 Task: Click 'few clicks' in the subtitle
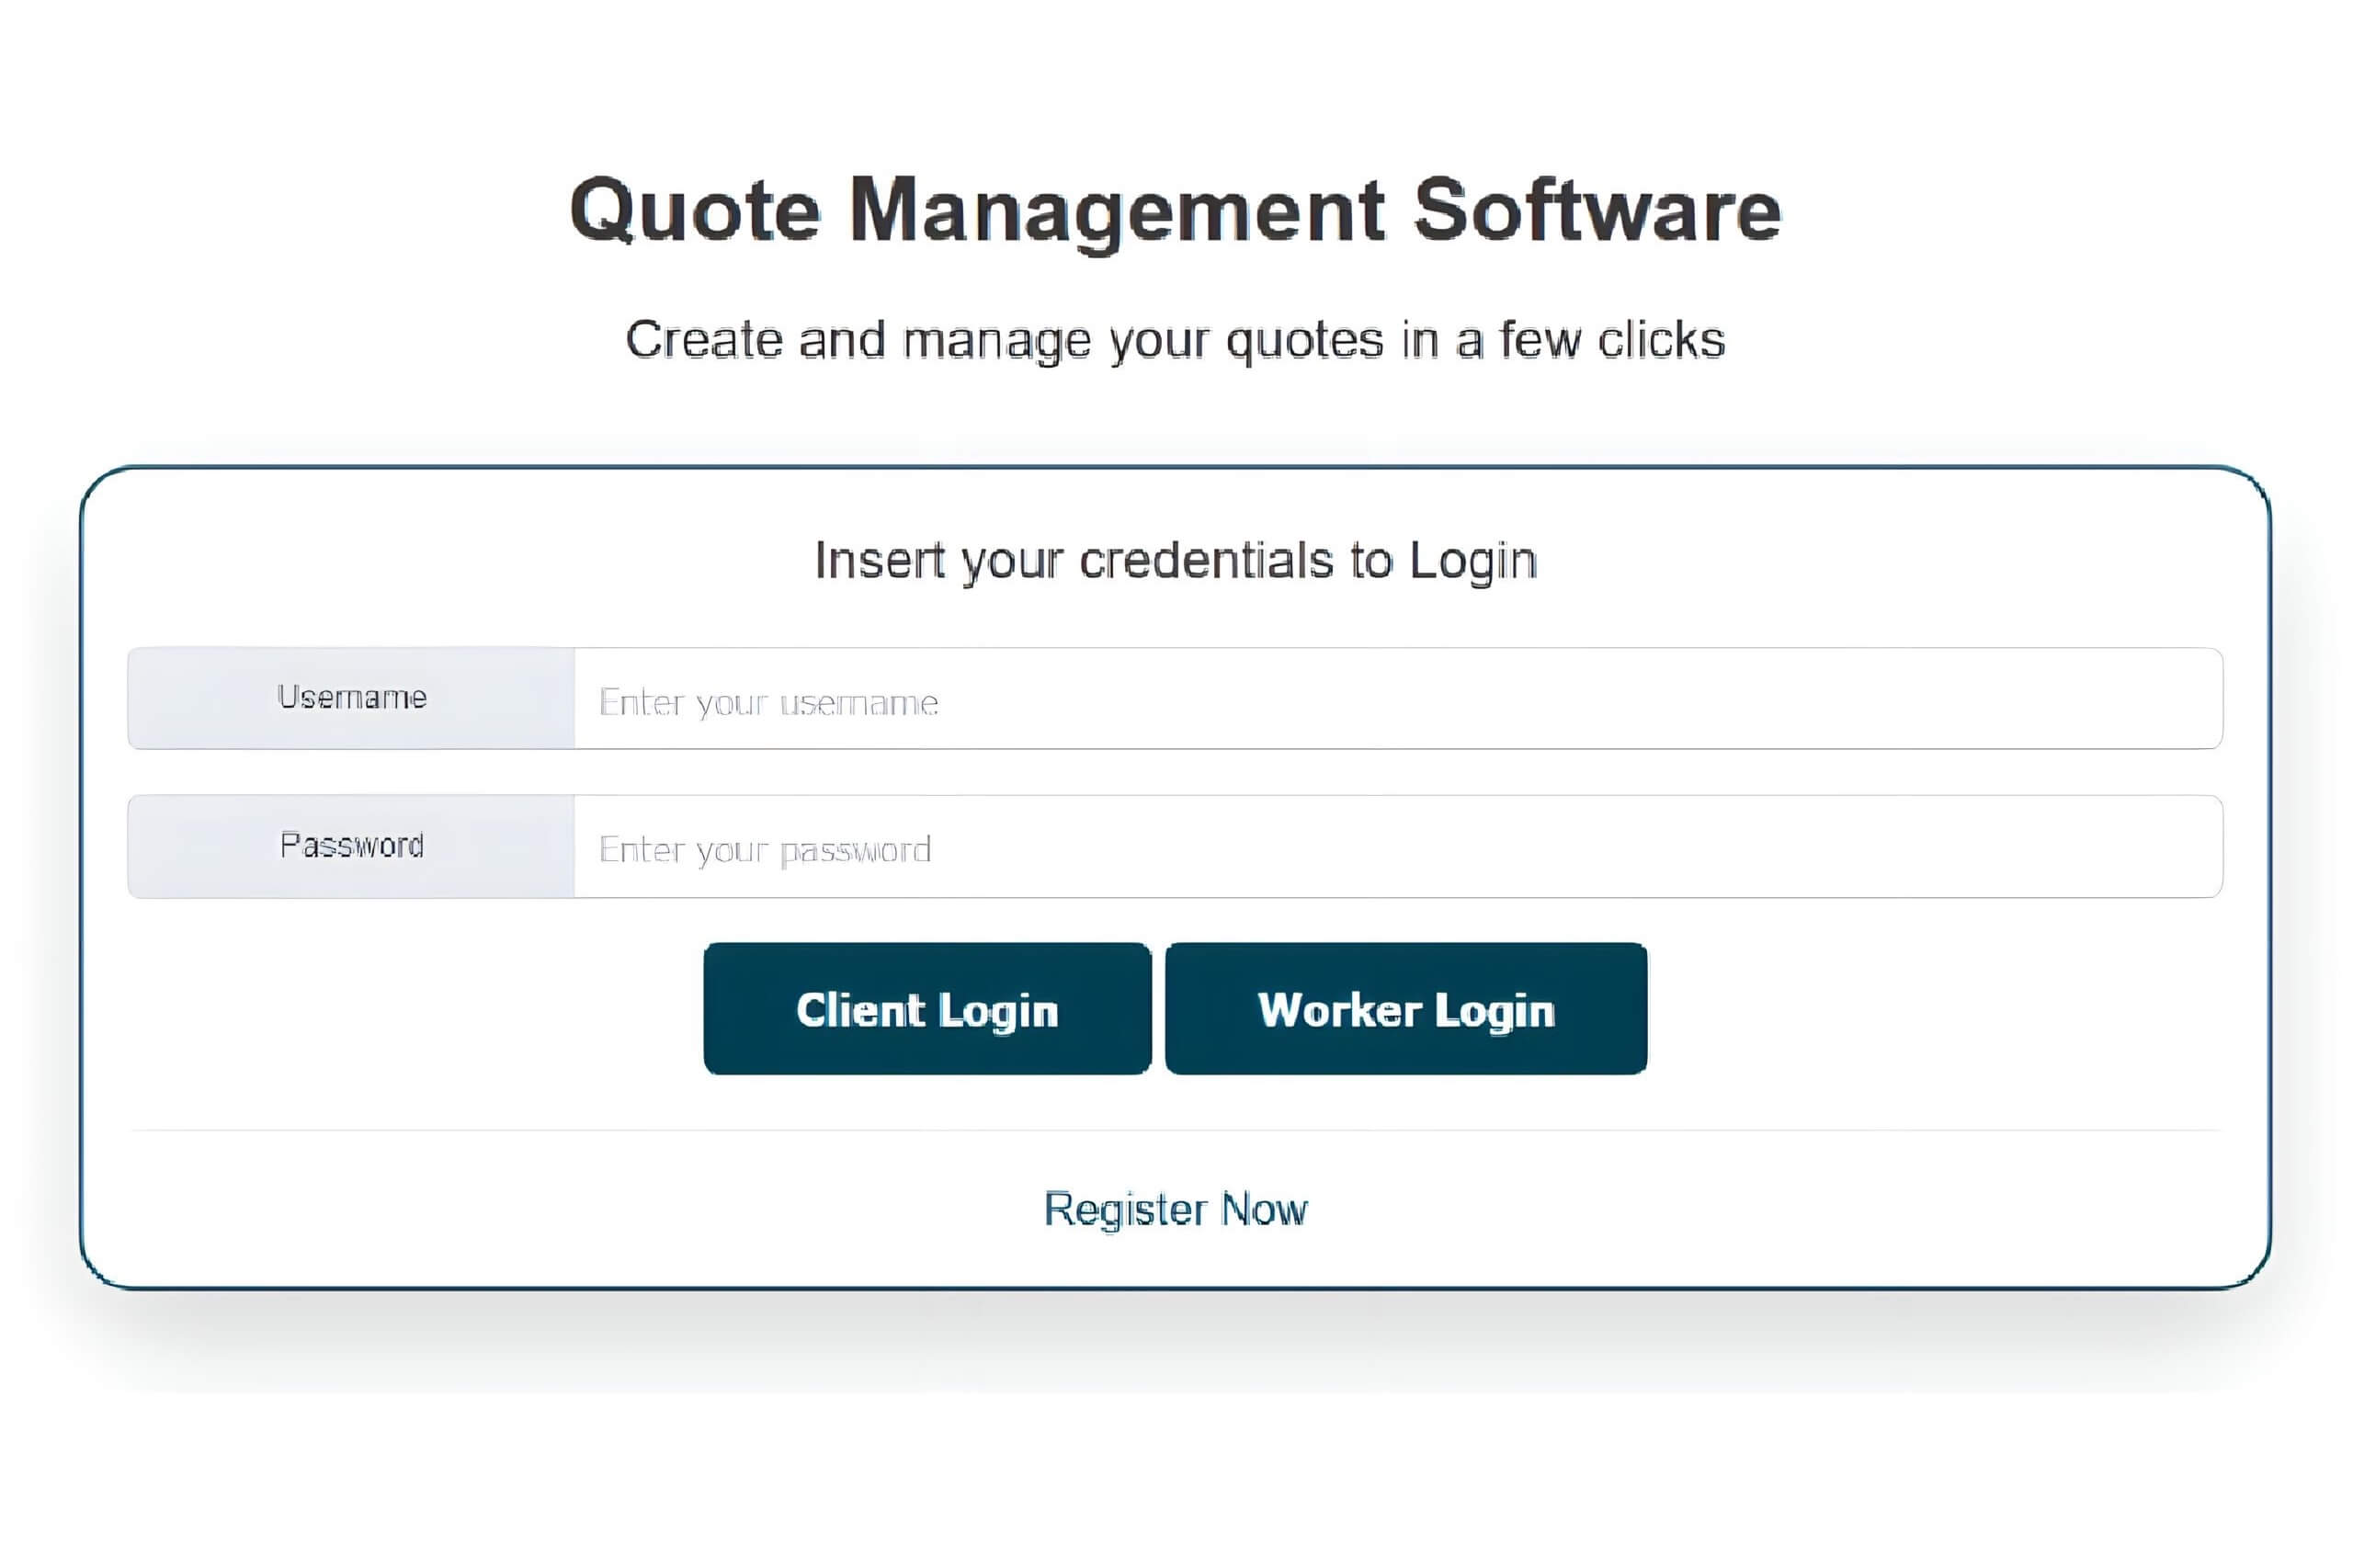[1612, 340]
